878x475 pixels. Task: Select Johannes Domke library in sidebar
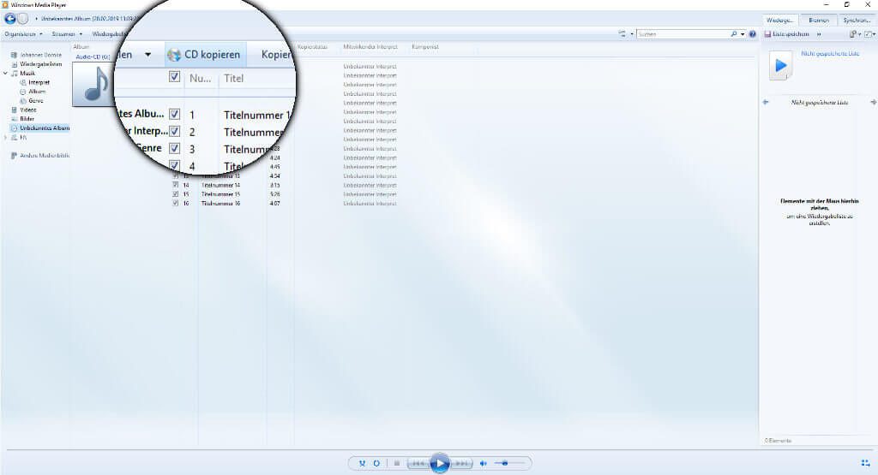coord(36,55)
